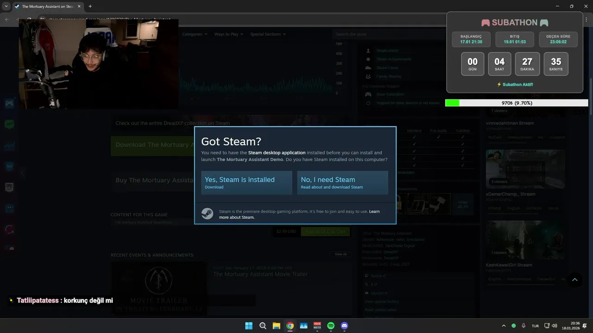Click the Single-player person icon
593x333 pixels.
368,50
